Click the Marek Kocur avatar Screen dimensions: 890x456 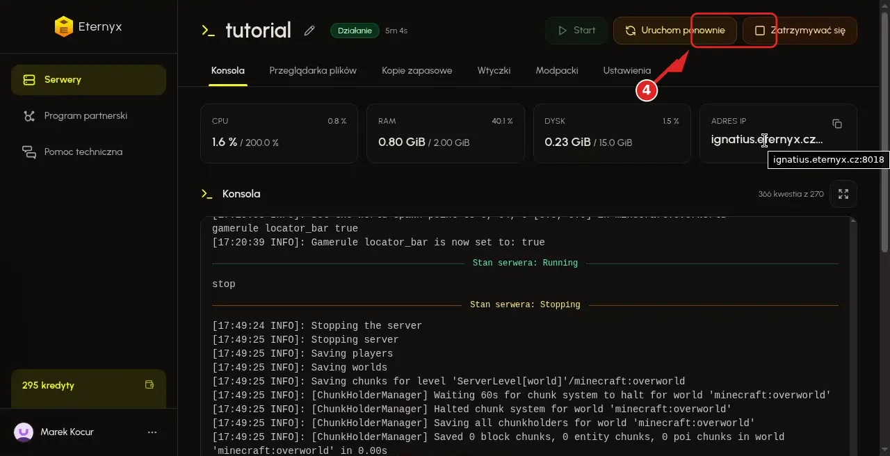[x=24, y=432]
